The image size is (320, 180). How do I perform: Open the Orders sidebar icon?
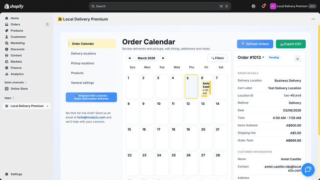pyautogui.click(x=7, y=24)
